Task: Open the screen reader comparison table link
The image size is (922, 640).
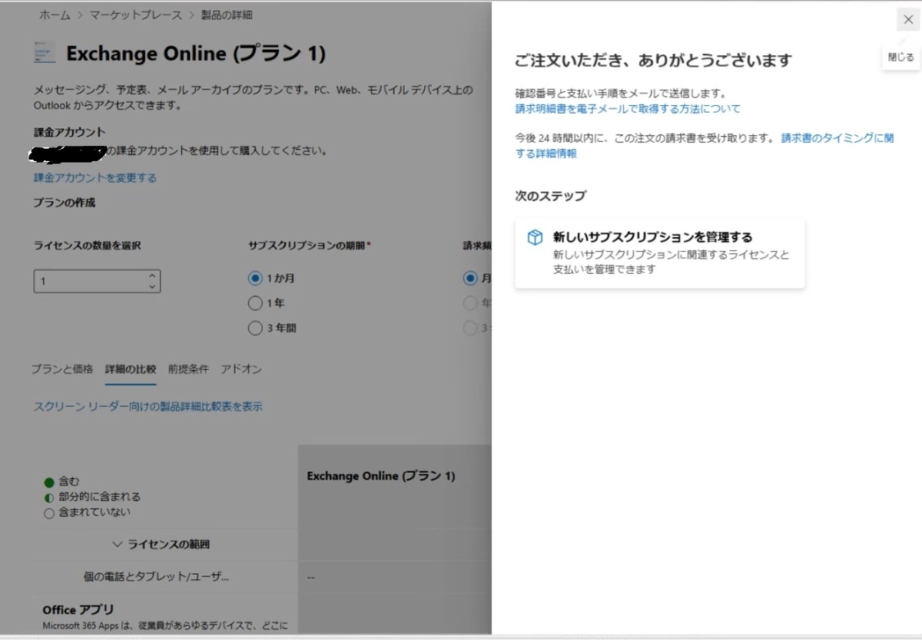Action: click(x=148, y=407)
